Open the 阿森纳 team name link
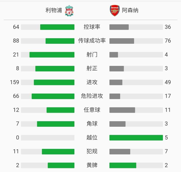 click(x=130, y=10)
